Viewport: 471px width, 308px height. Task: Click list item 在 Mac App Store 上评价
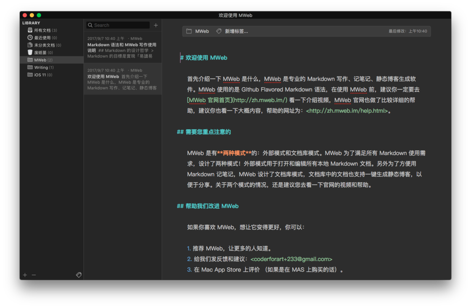click(265, 270)
